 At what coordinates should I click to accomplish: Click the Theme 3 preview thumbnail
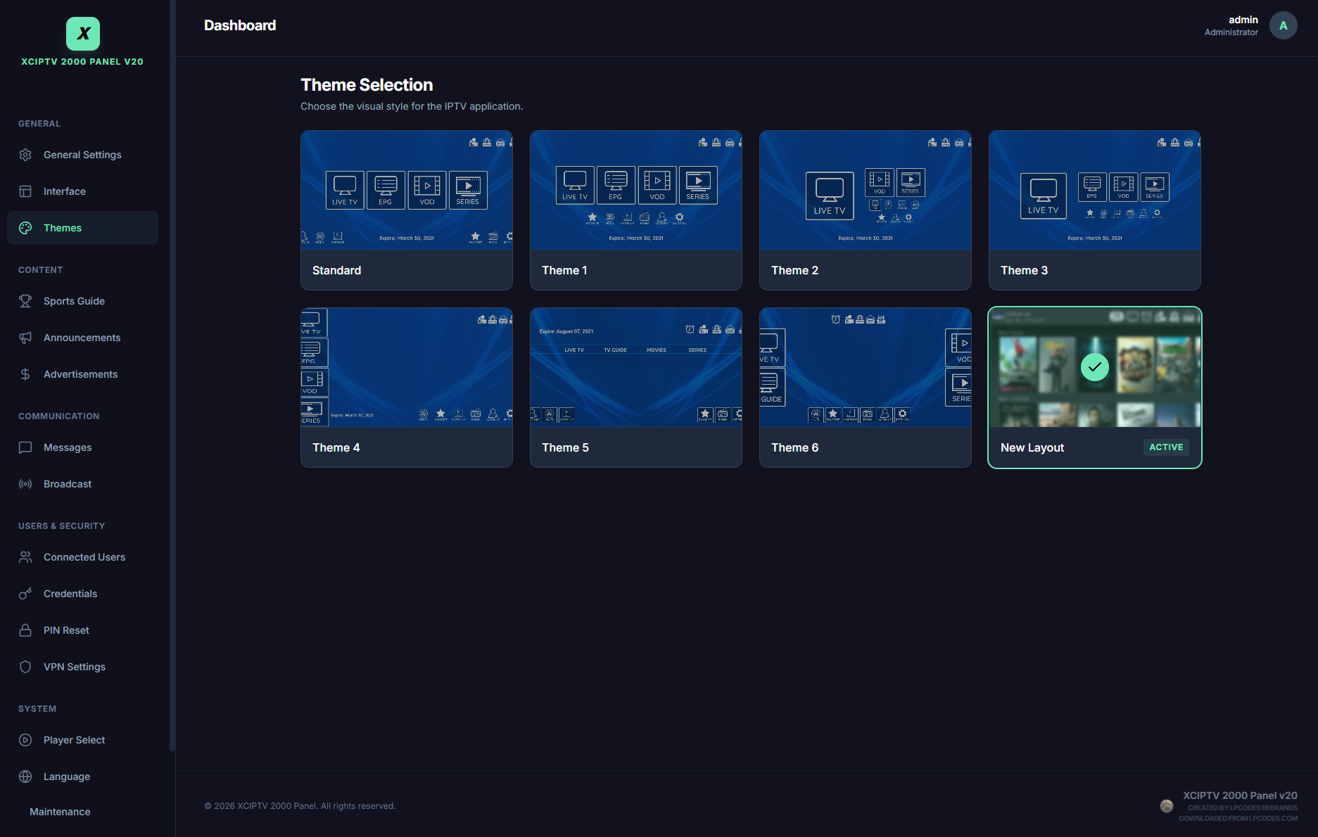(x=1094, y=191)
